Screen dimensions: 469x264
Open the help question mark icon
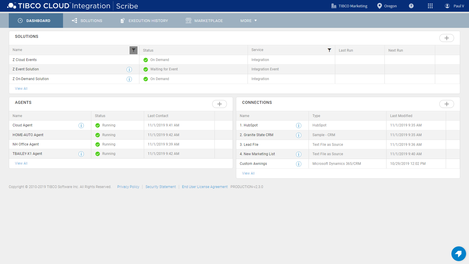point(411,6)
